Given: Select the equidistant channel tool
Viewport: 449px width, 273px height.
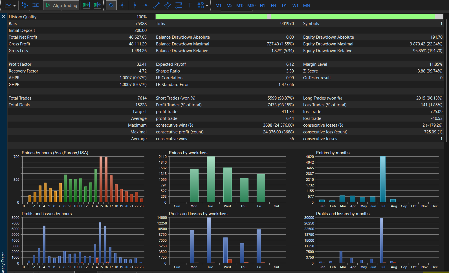Looking at the screenshot, I should [x=168, y=5].
